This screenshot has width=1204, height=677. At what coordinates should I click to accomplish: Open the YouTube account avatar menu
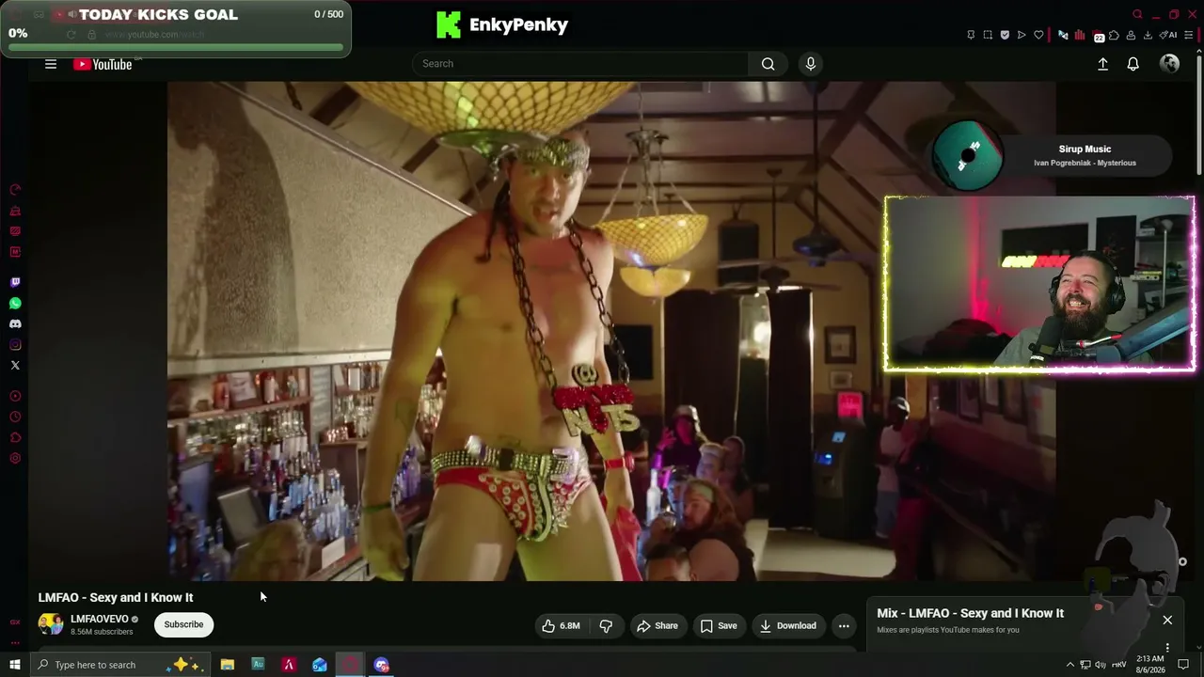pos(1170,64)
